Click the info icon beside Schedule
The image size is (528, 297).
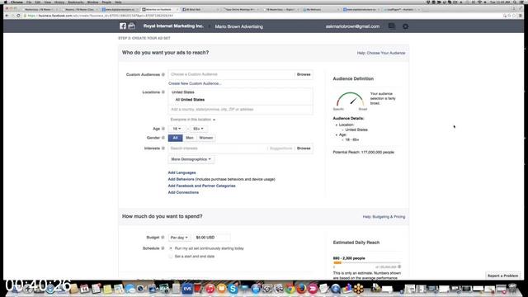163,248
